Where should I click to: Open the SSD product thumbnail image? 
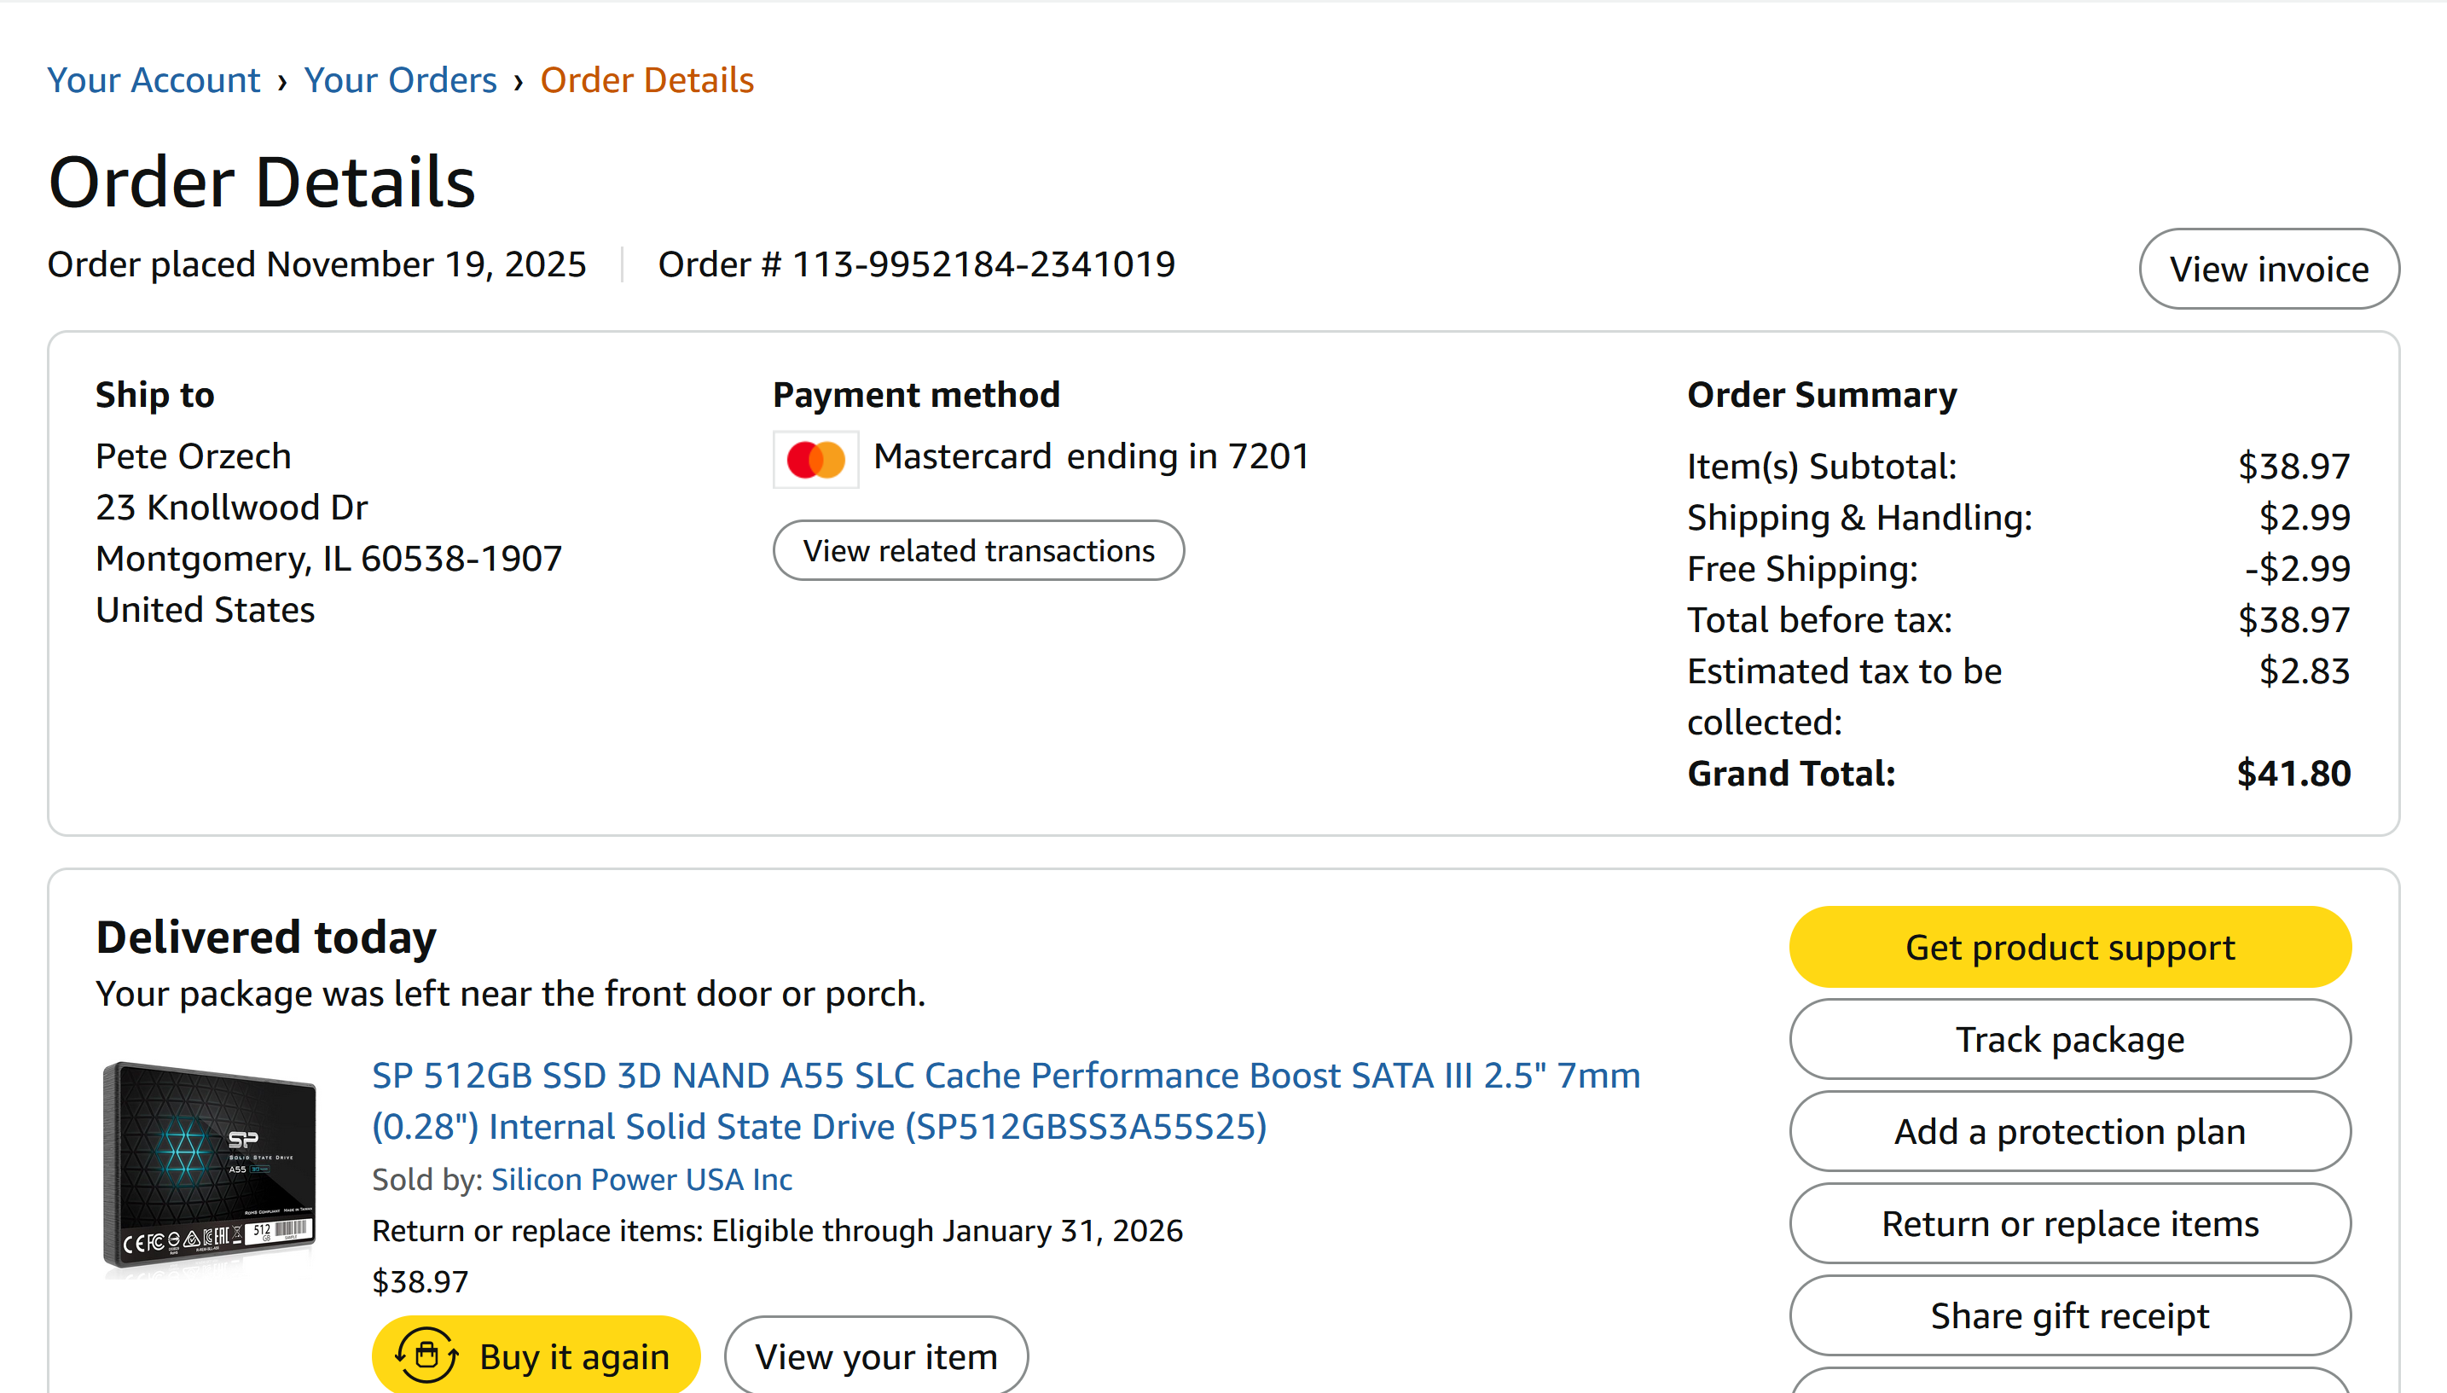click(210, 1168)
